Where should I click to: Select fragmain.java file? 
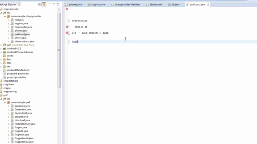[22, 135]
